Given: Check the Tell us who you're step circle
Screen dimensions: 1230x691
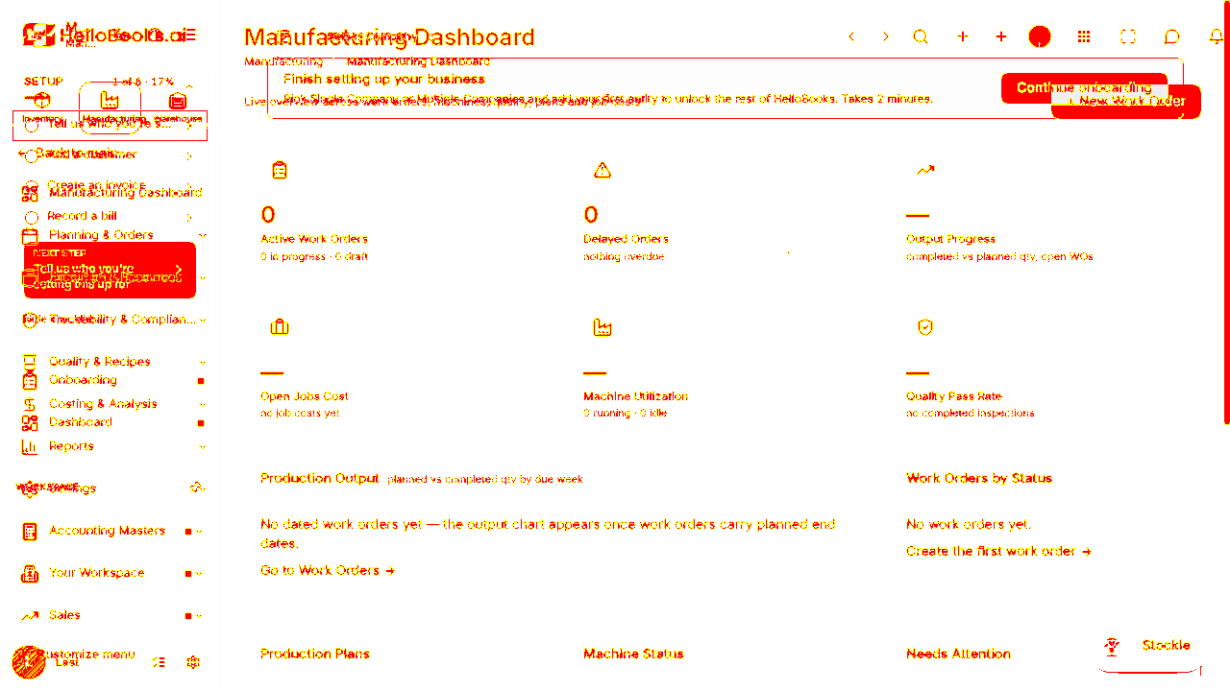Looking at the screenshot, I should (x=31, y=125).
